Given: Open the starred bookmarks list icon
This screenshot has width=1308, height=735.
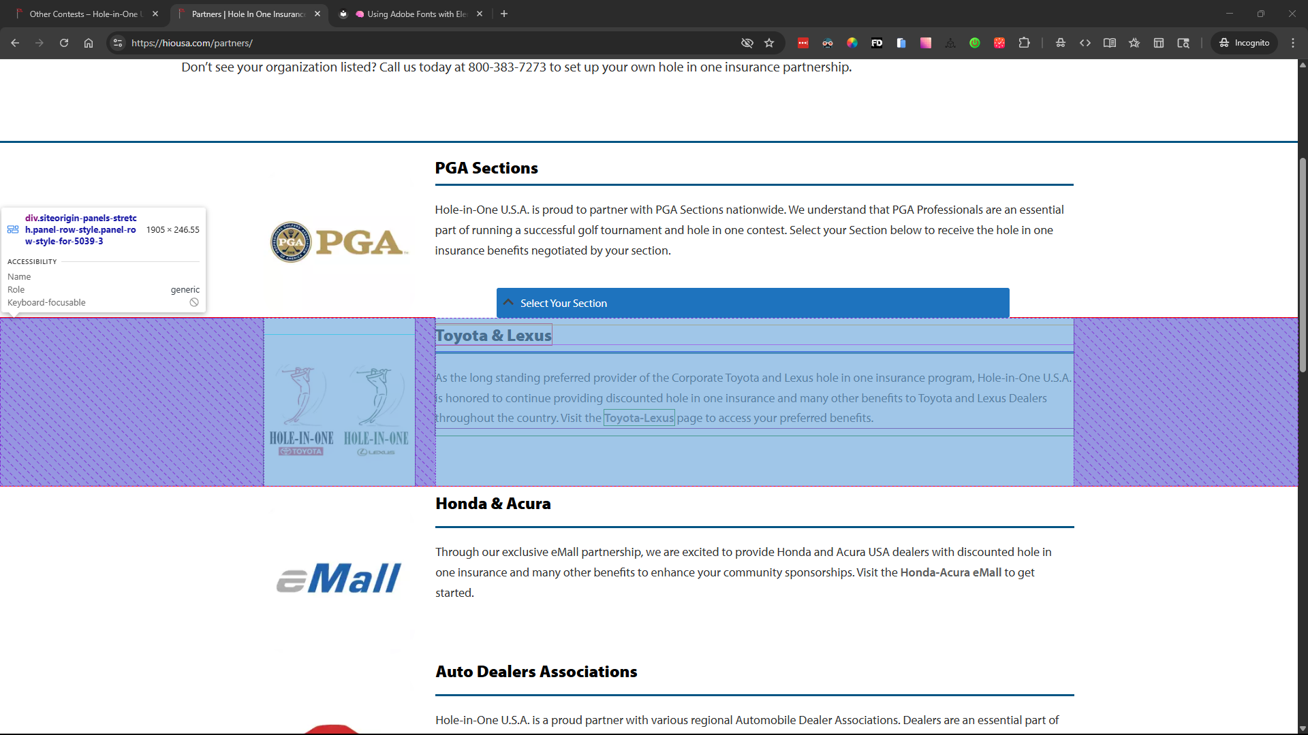Looking at the screenshot, I should [x=1134, y=43].
